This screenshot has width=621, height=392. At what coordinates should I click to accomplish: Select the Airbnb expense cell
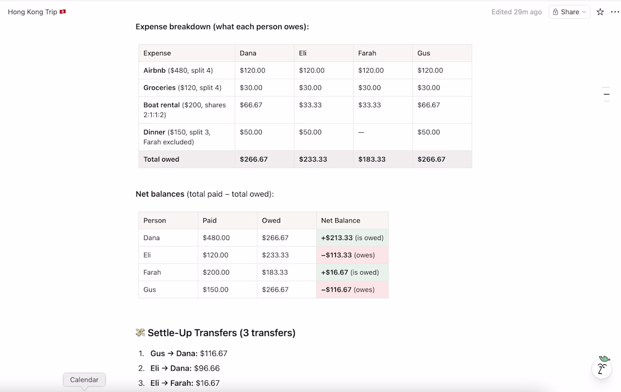186,71
